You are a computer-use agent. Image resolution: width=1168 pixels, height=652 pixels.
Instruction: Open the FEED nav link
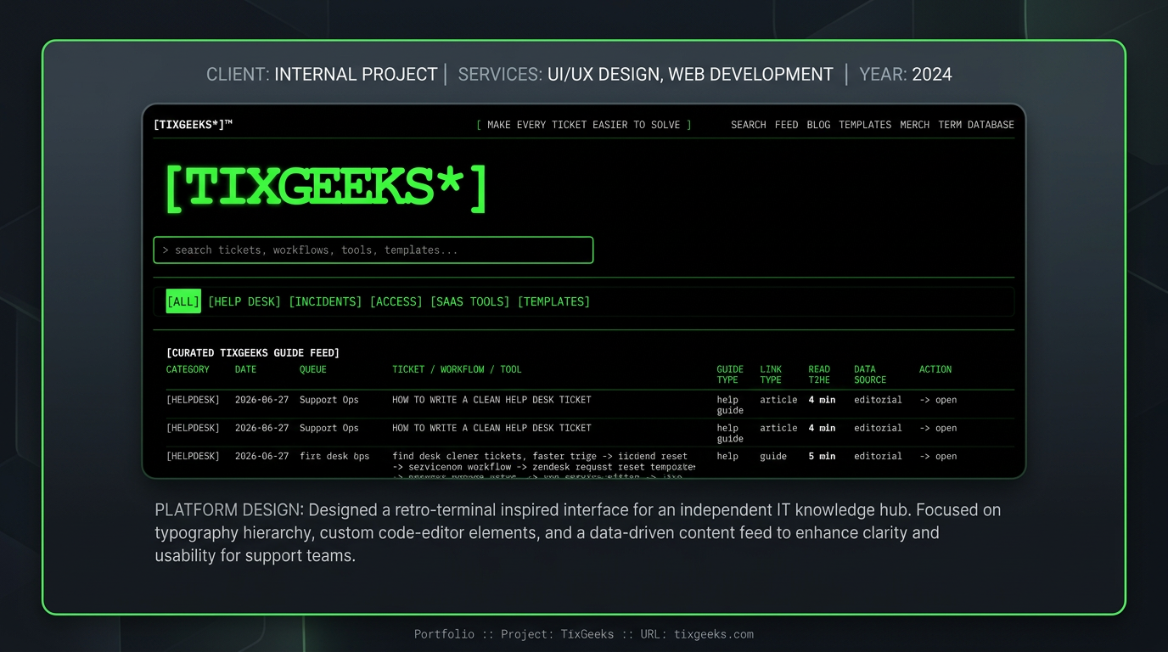tap(786, 125)
